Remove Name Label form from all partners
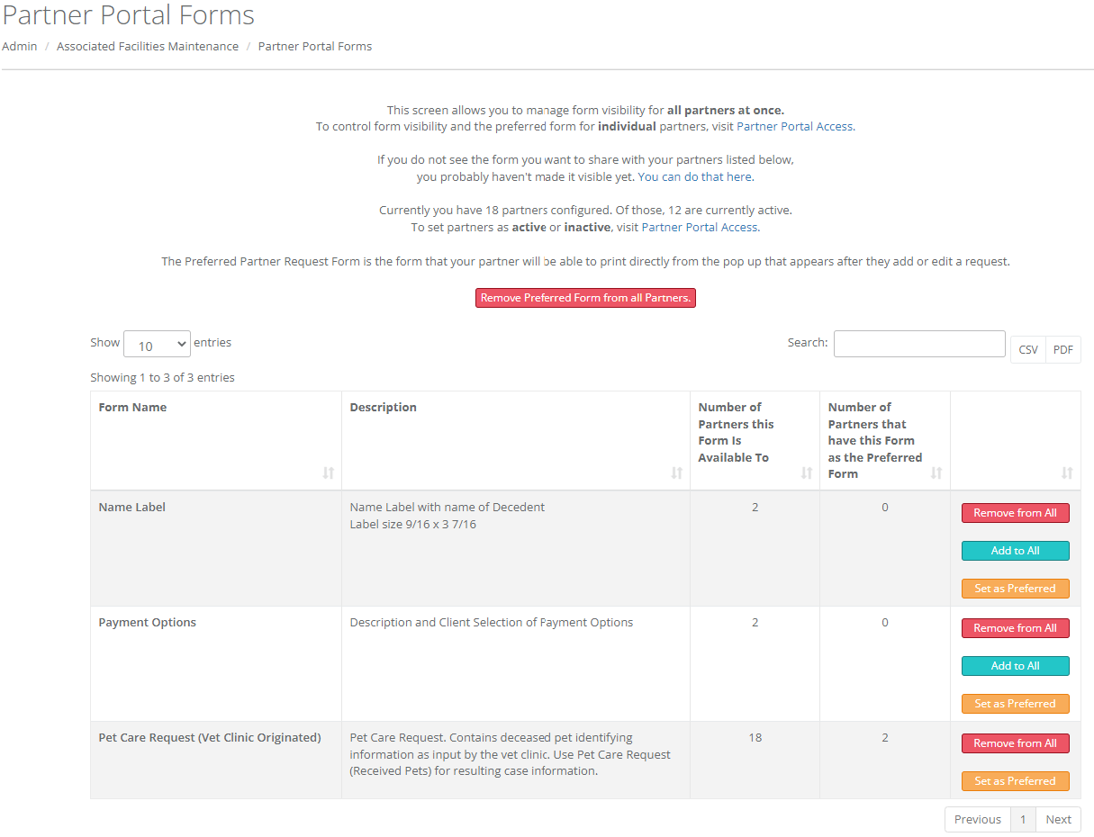The height and width of the screenshot is (837, 1094). (x=1015, y=513)
